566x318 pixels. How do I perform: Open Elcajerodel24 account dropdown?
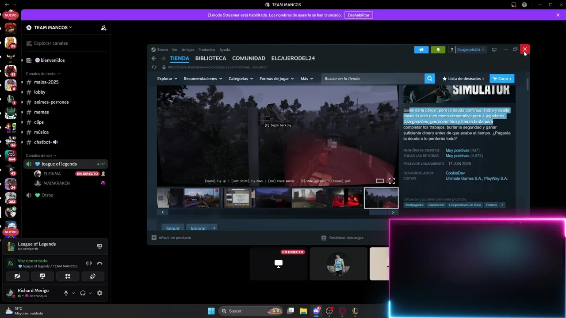pos(470,50)
